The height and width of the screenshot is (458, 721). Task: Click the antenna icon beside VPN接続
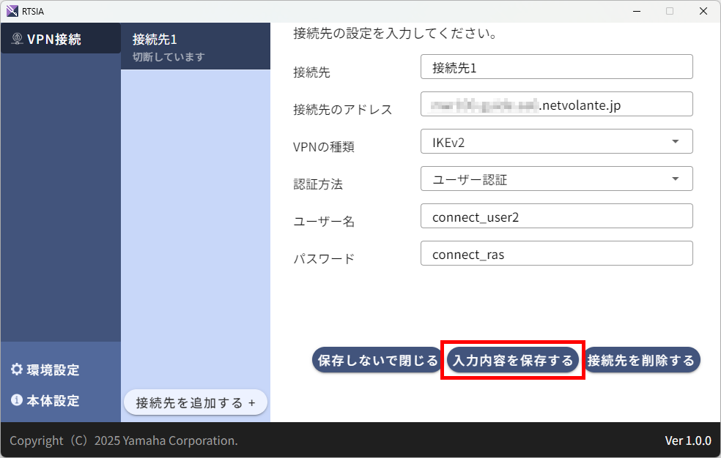click(16, 39)
